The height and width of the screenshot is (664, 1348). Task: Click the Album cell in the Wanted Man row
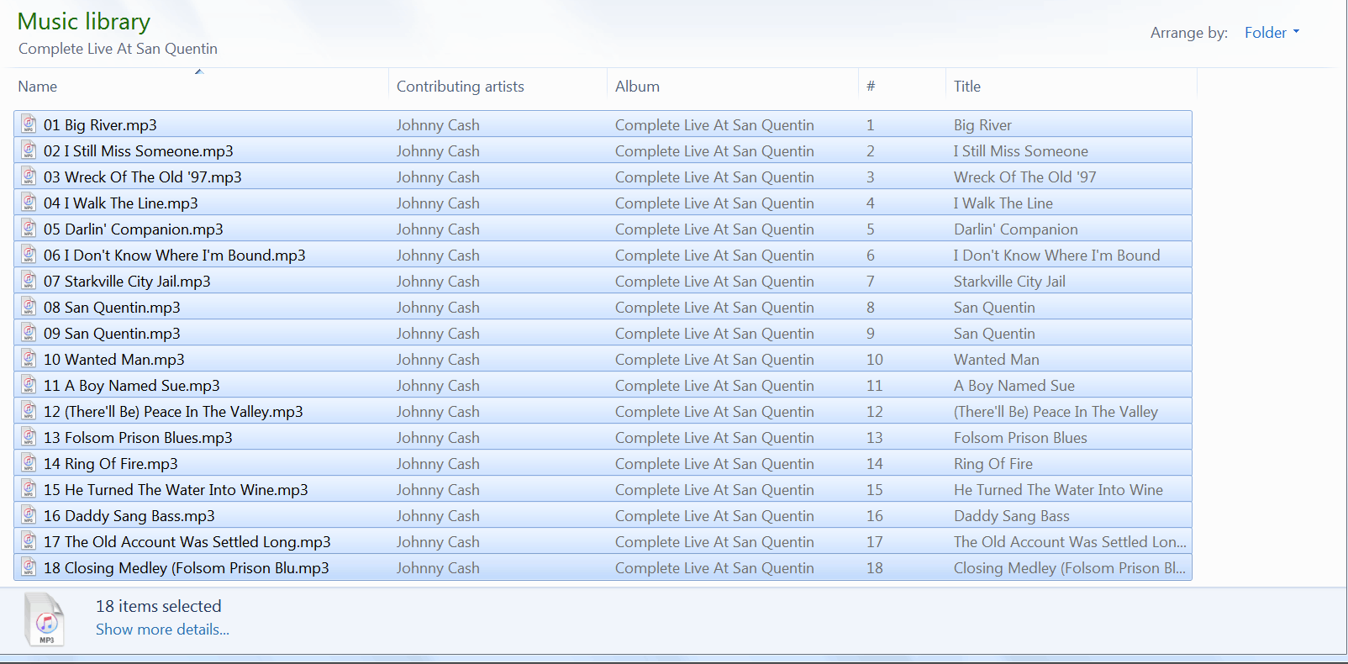point(714,360)
